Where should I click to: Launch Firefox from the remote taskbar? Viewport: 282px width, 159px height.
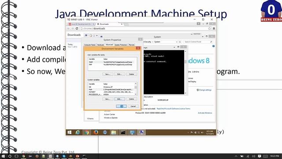pos(96,132)
